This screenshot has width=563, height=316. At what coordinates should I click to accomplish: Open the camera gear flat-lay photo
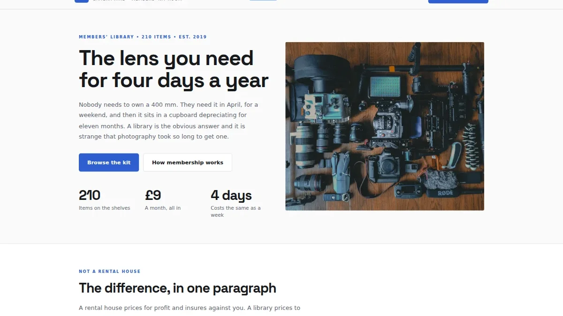(385, 126)
